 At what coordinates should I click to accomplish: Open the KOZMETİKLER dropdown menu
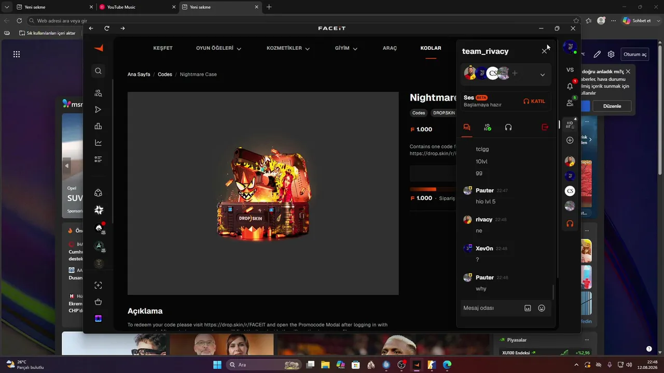pos(288,48)
